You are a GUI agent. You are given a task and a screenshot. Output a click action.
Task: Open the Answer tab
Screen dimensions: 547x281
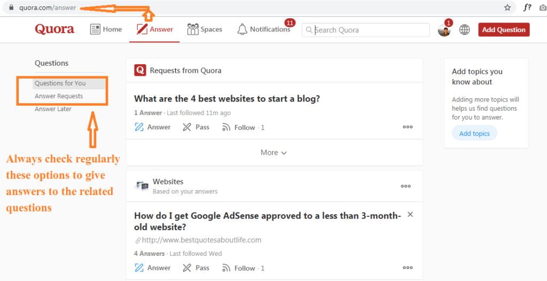tap(154, 29)
